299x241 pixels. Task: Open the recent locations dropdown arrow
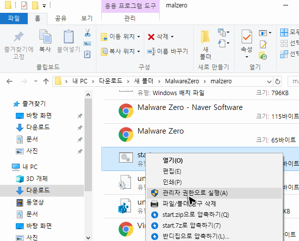pyautogui.click(x=36, y=81)
